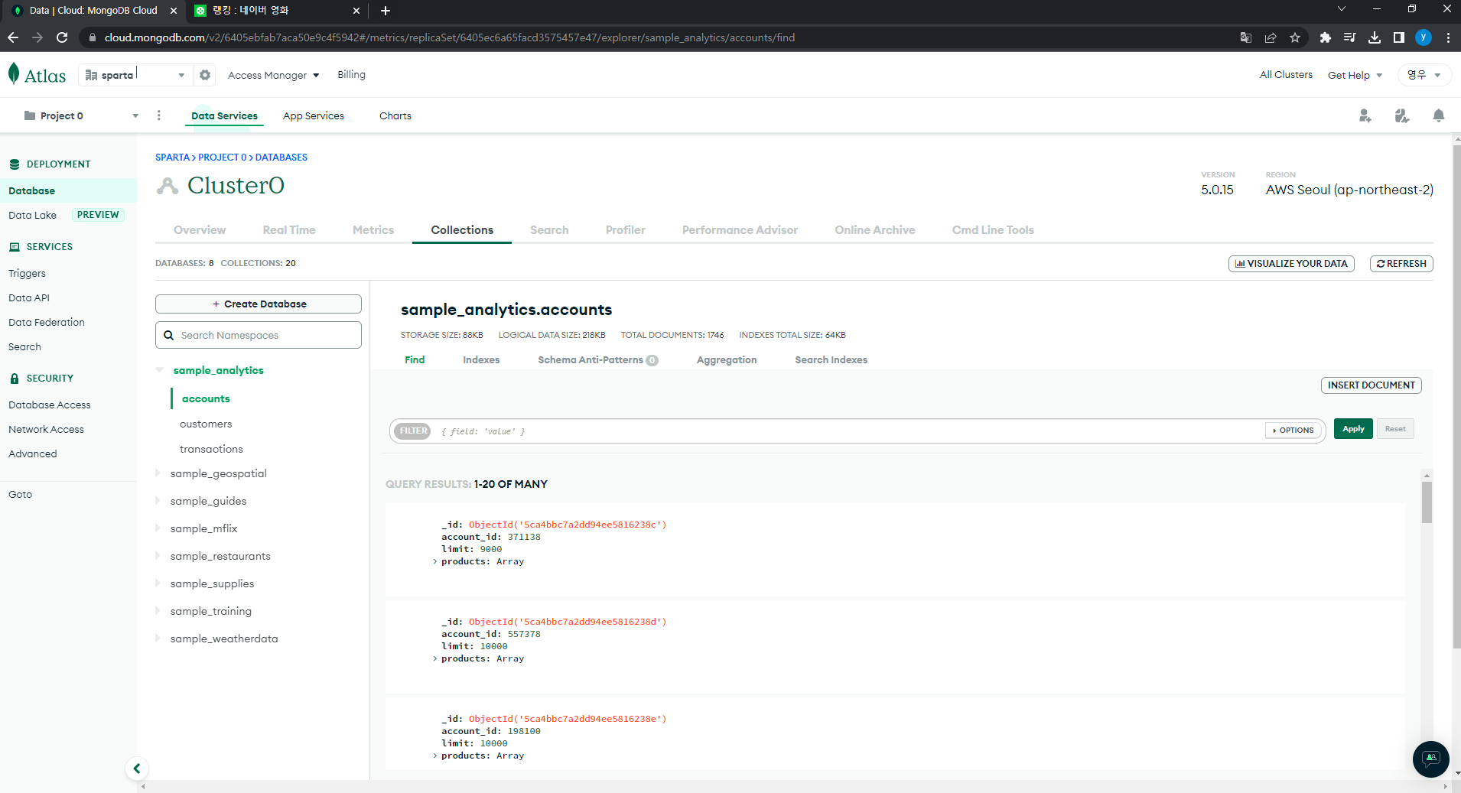1461x793 pixels.
Task: Switch to the Aggregation tab
Action: [x=727, y=360]
